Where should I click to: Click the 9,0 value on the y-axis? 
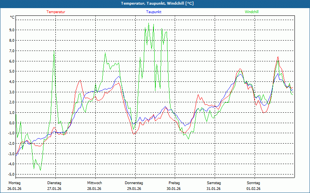click(x=11, y=30)
